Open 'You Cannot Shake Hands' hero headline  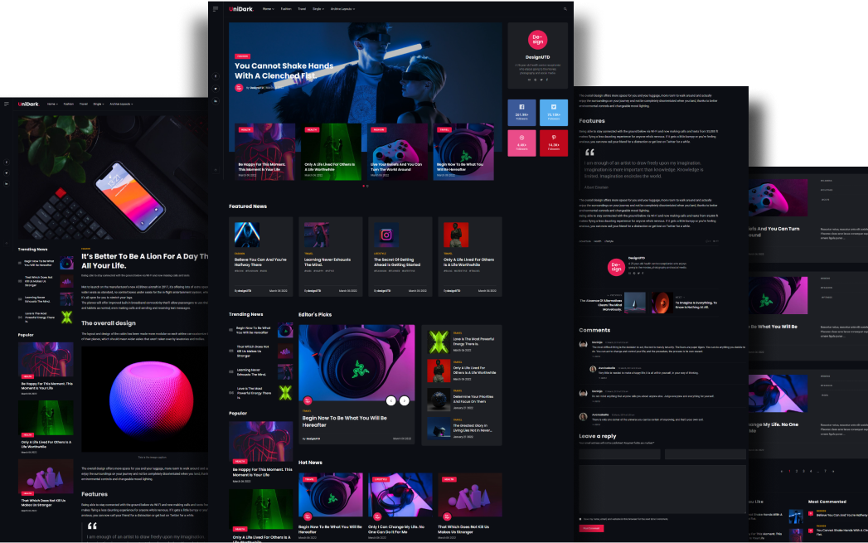point(284,70)
